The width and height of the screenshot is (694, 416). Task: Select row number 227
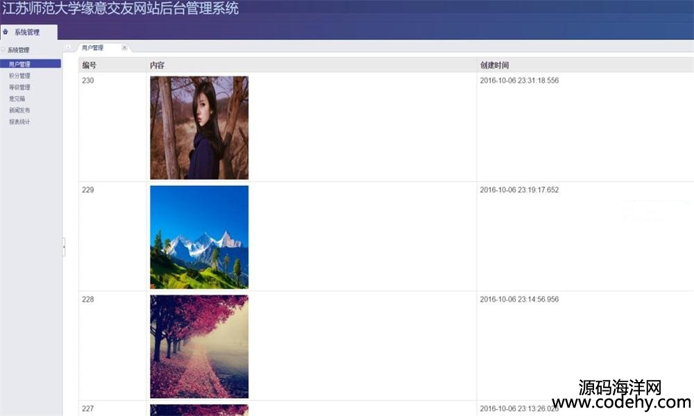pyautogui.click(x=87, y=408)
